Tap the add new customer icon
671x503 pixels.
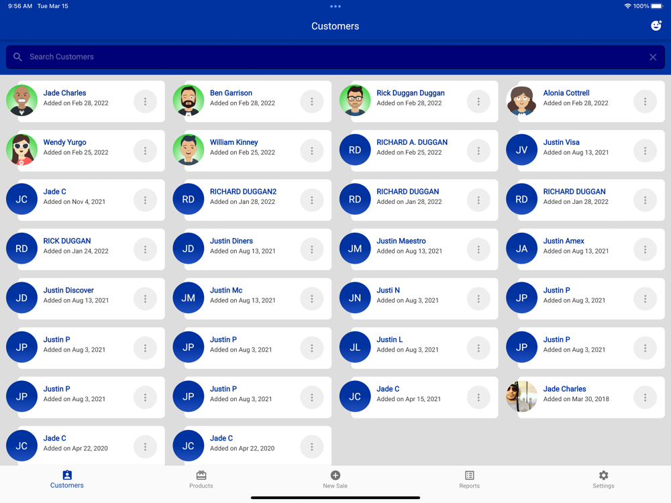656,25
